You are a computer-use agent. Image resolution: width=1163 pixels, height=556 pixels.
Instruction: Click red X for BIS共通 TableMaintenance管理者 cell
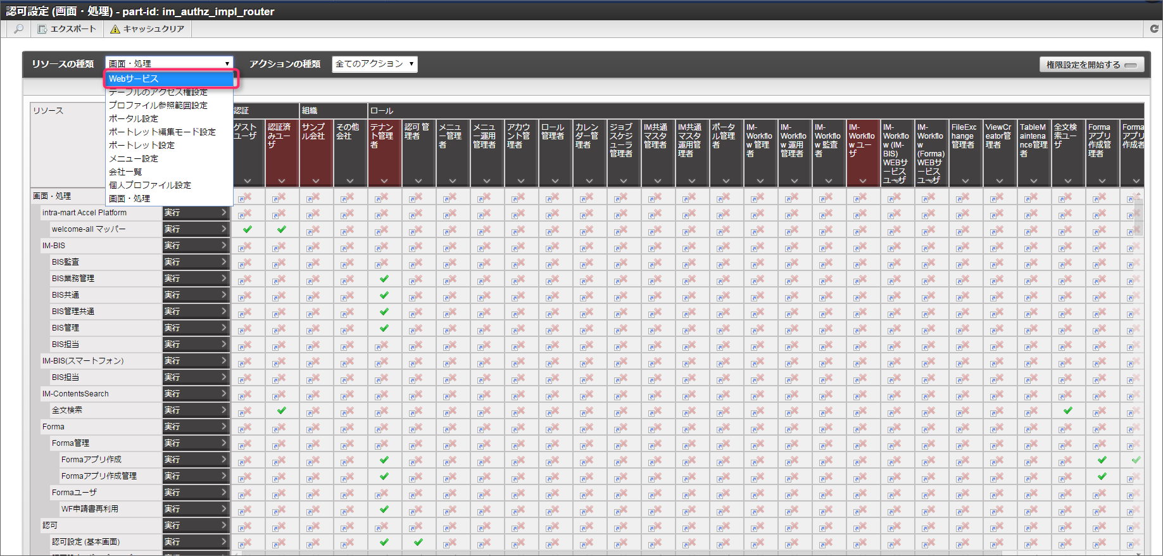click(x=1034, y=295)
